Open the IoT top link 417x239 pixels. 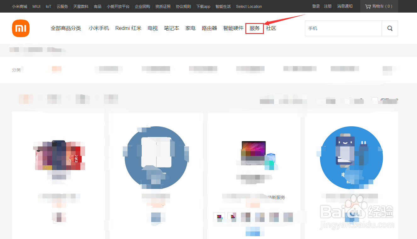click(x=49, y=6)
